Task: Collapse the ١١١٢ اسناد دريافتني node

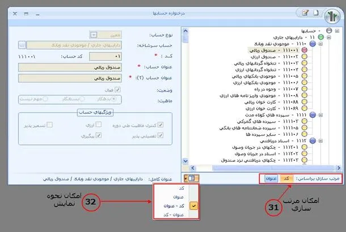Action: 320,141
